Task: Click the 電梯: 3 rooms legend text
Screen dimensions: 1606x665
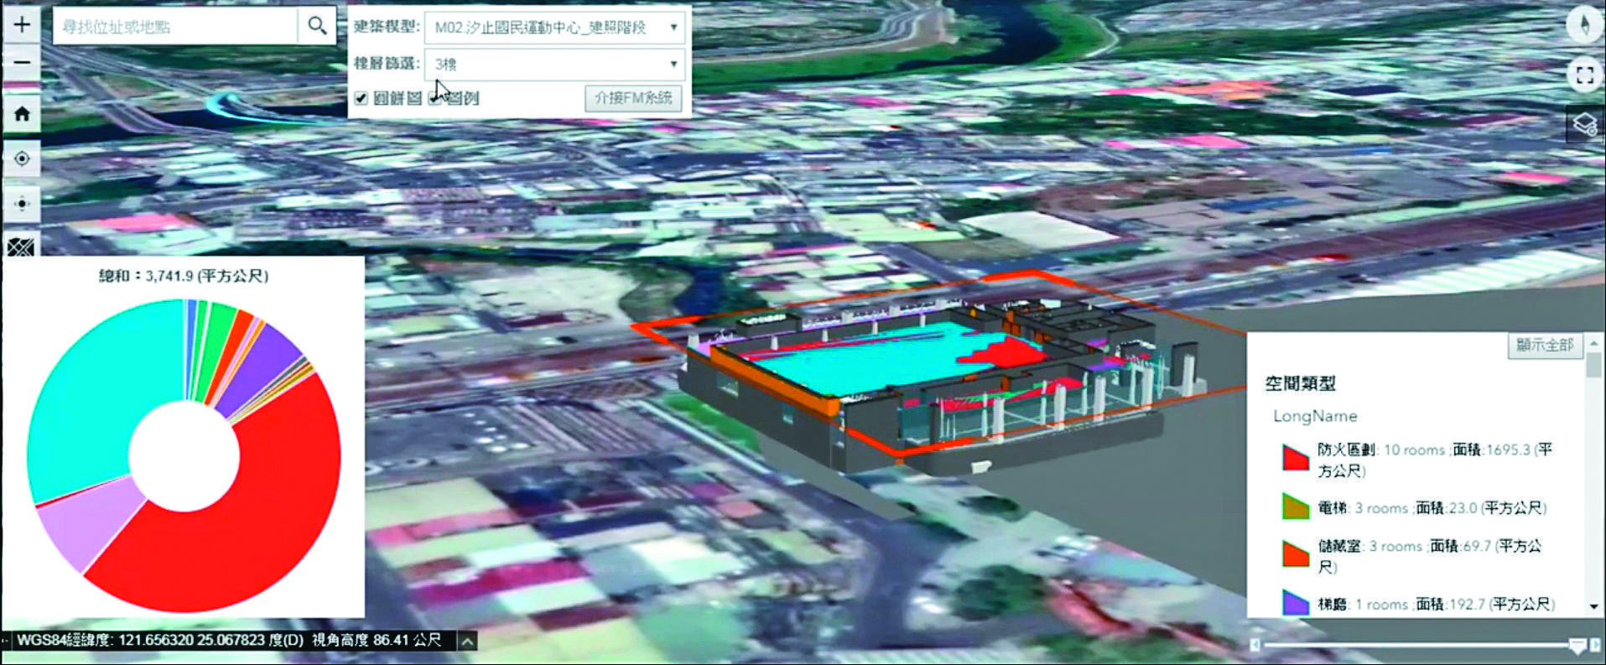Action: pyautogui.click(x=1432, y=508)
